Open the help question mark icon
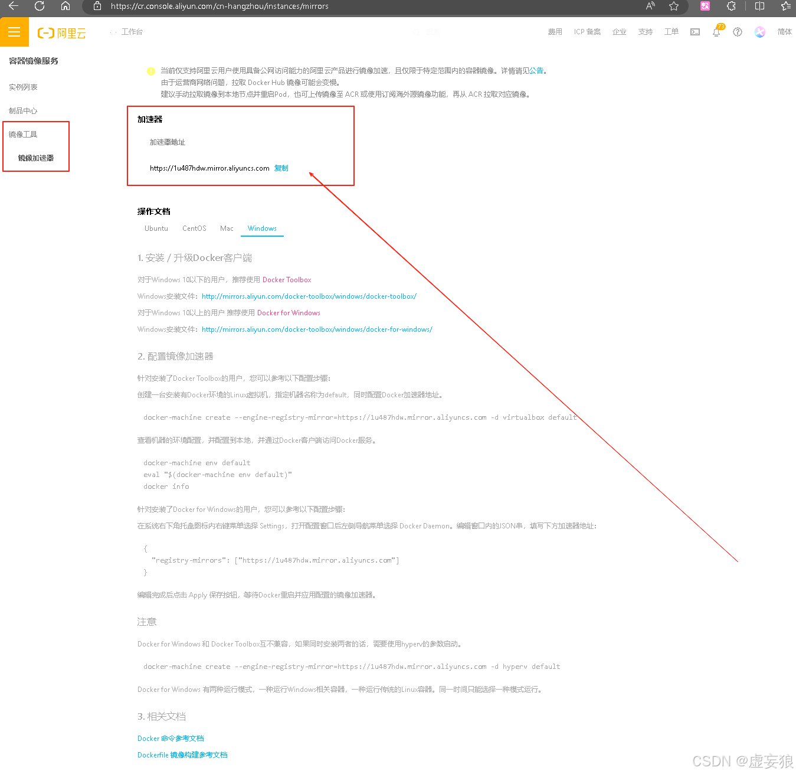The height and width of the screenshot is (774, 796). (738, 32)
